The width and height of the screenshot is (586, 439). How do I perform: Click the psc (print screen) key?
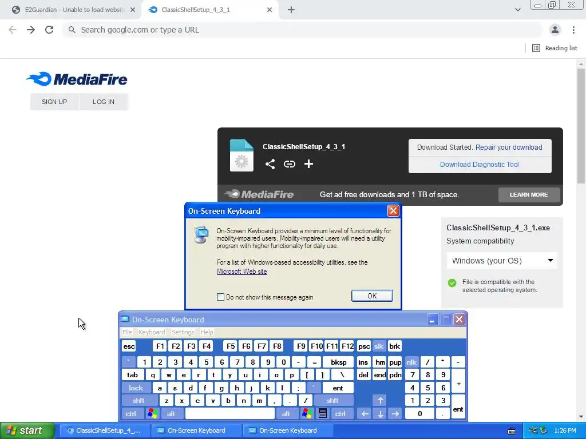[364, 346]
